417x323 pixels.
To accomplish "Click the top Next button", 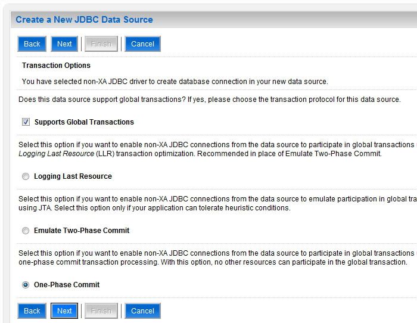I will [x=64, y=44].
